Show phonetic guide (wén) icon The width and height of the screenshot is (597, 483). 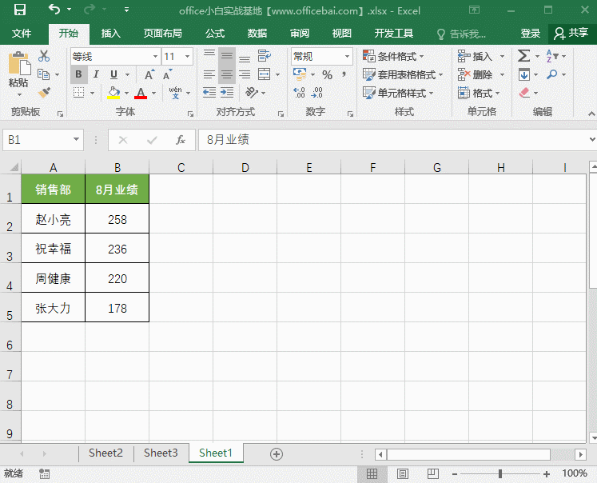pos(176,93)
